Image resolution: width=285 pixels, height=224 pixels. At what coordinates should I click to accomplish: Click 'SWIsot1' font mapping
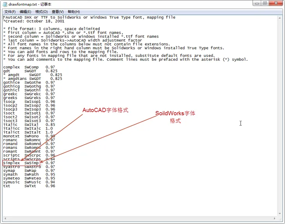click(33, 113)
